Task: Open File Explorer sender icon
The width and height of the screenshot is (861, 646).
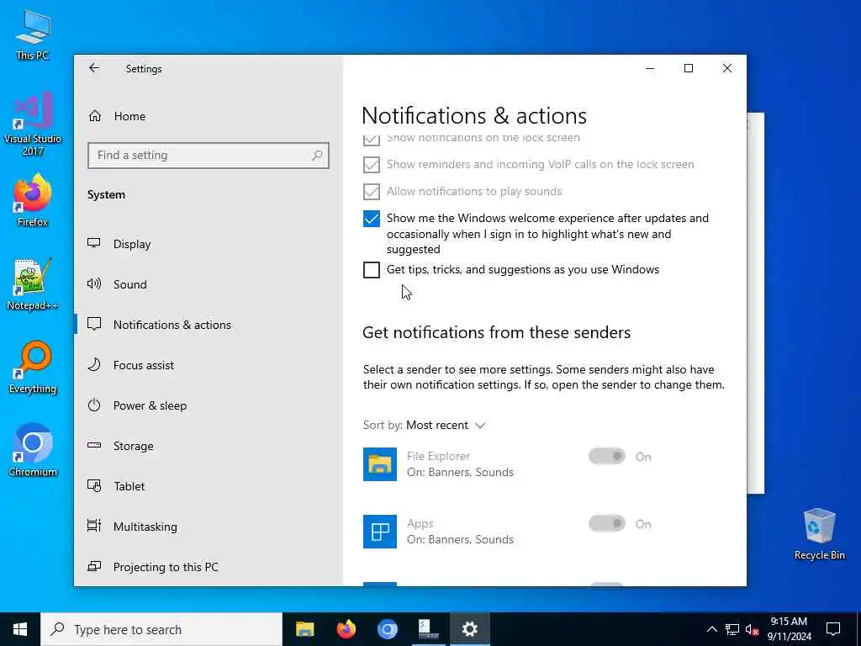Action: pyautogui.click(x=380, y=464)
